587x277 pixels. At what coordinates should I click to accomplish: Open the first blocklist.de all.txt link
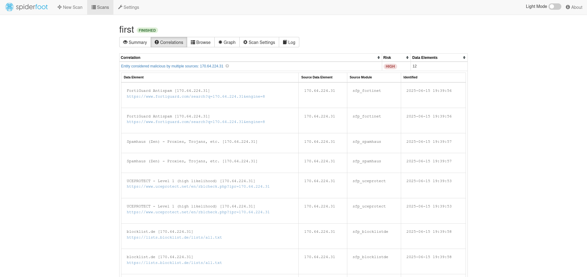[174, 237]
